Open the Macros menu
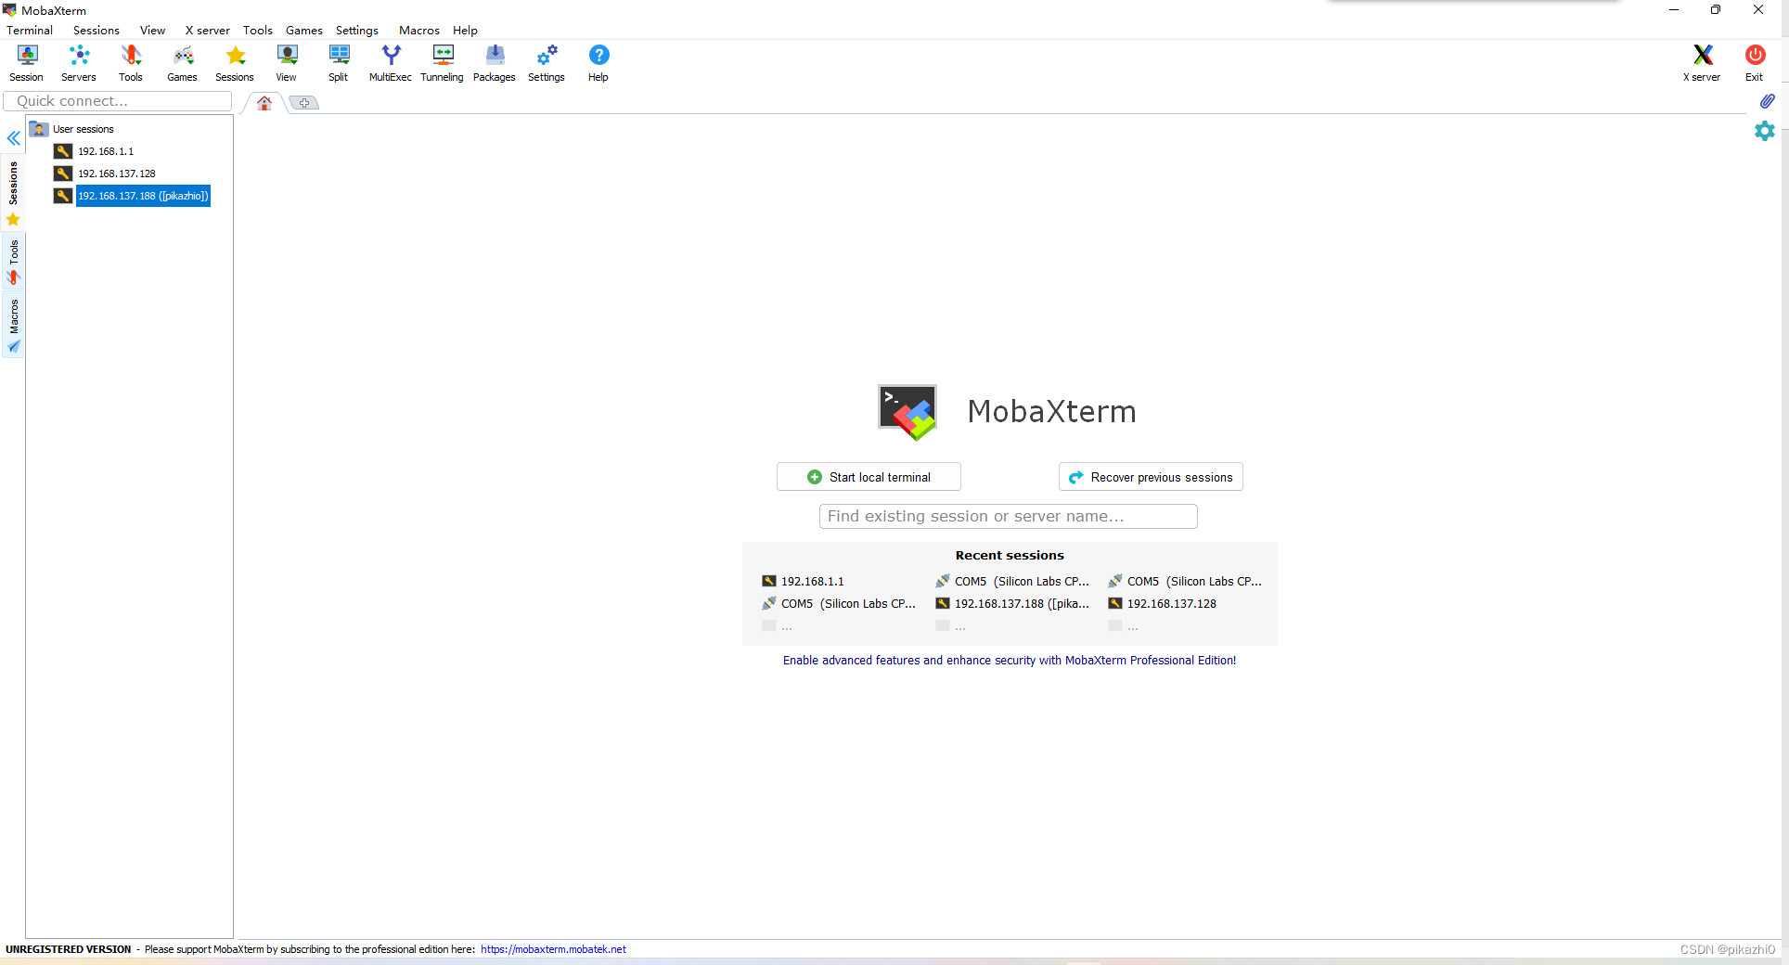1789x965 pixels. [x=419, y=31]
